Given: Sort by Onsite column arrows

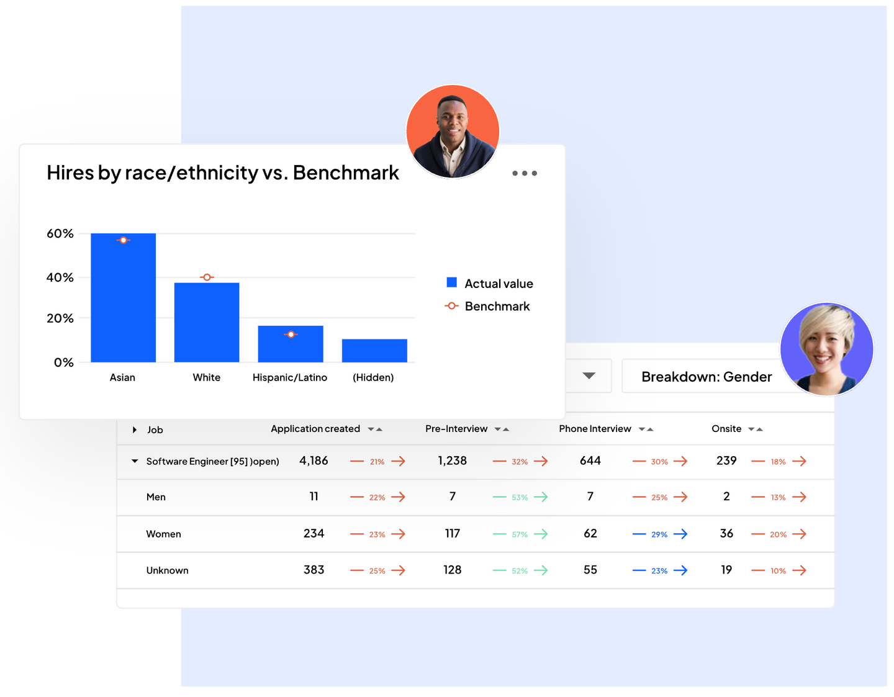Looking at the screenshot, I should [x=755, y=429].
